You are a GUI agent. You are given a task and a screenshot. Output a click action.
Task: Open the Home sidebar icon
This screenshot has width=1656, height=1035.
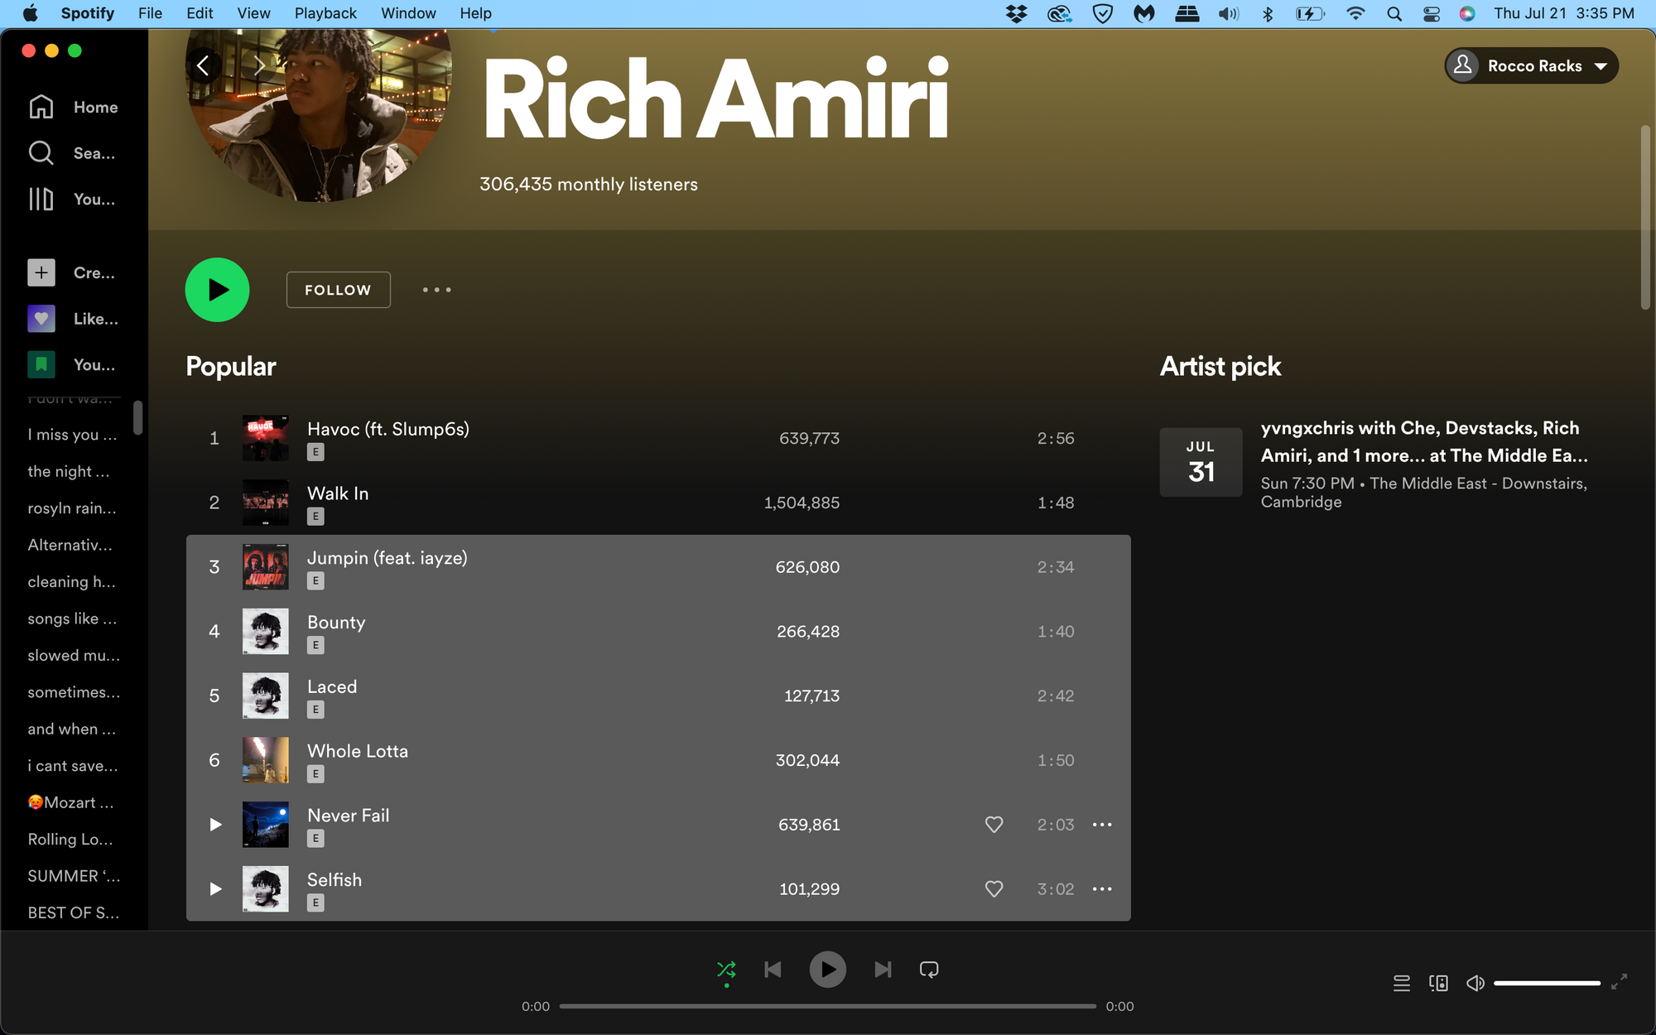pyautogui.click(x=41, y=107)
